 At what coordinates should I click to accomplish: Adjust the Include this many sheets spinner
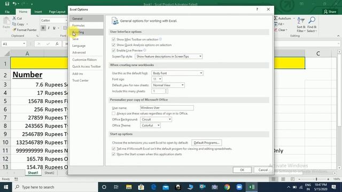point(166,91)
